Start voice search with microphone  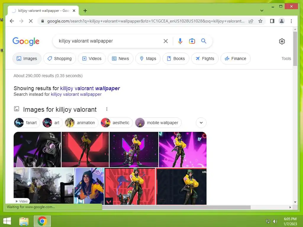click(180, 41)
